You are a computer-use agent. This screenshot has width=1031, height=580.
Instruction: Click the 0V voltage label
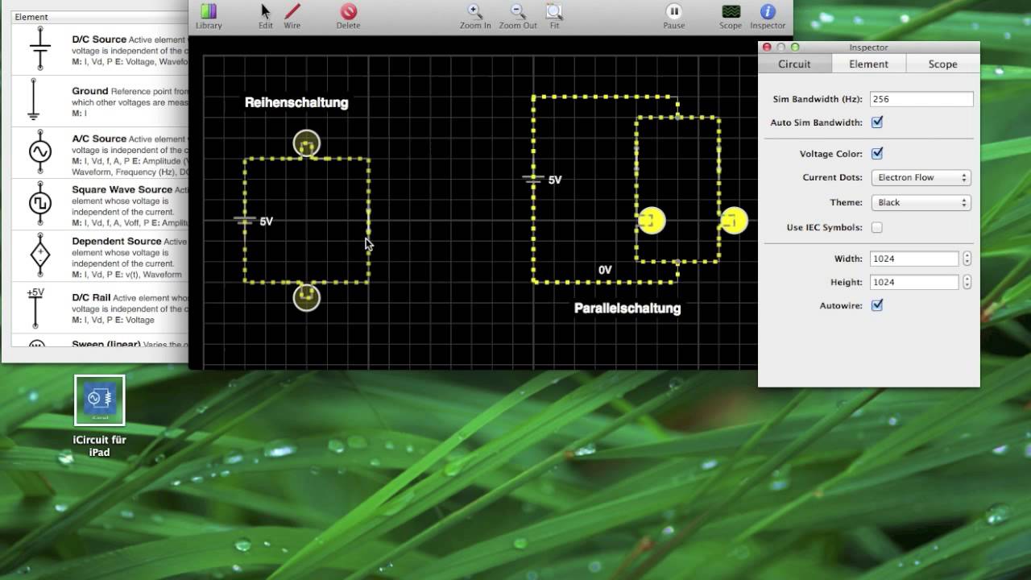(x=605, y=270)
